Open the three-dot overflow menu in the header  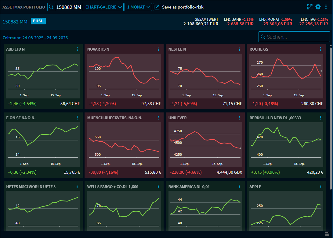[x=326, y=6]
